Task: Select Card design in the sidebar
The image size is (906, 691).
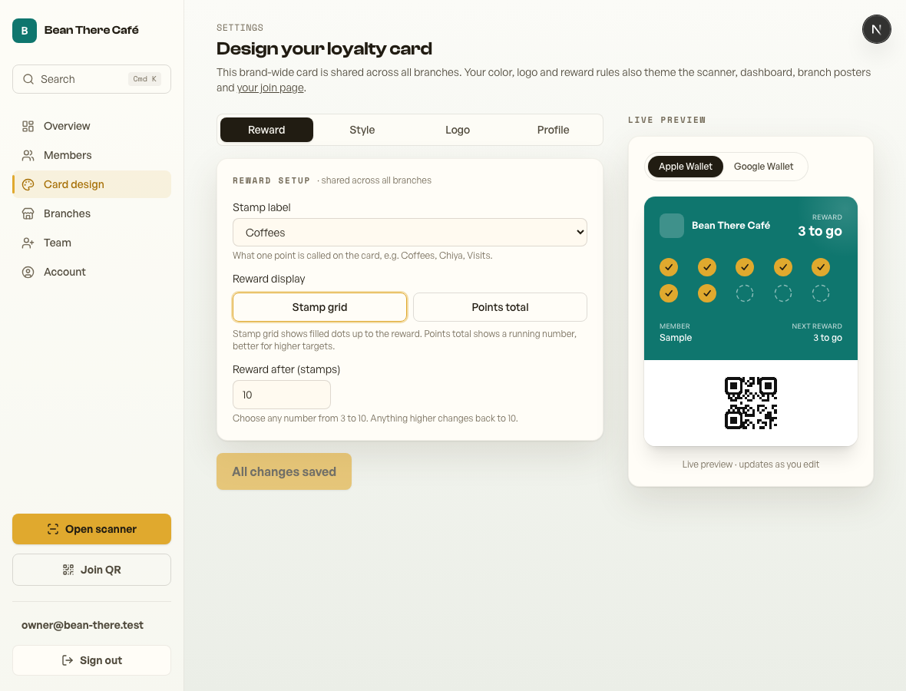Action: coord(91,184)
